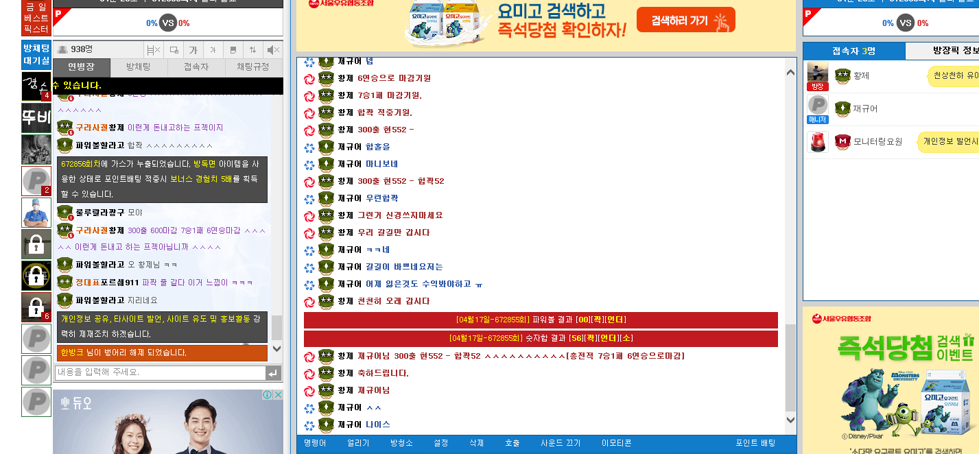Image resolution: width=979 pixels, height=454 pixels.
Task: Click the chat message input field
Action: (160, 372)
